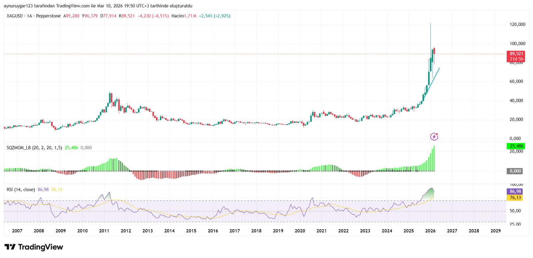Click the 2026 label on the time axis

[430, 231]
